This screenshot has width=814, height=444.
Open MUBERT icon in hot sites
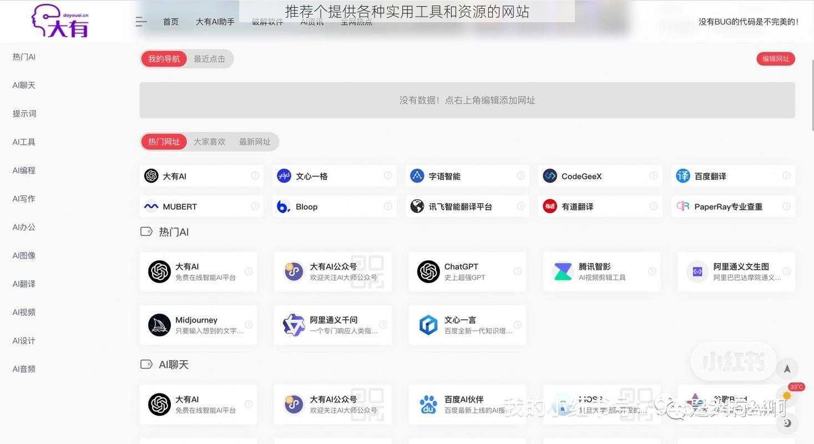[x=151, y=206]
